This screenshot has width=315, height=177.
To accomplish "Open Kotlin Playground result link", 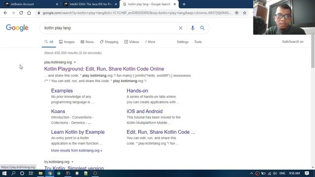I will tap(104, 69).
